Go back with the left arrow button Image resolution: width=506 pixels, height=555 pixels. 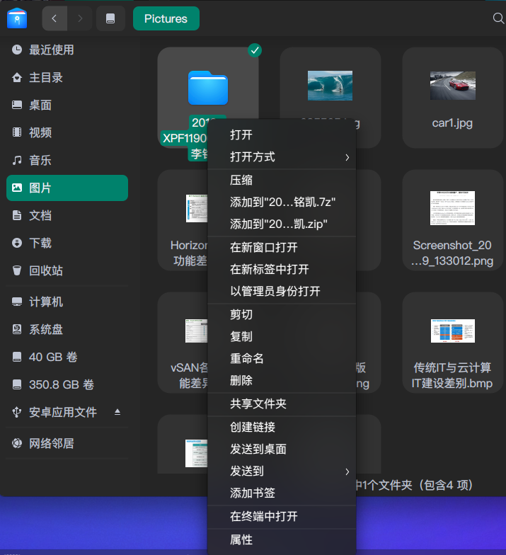pos(54,18)
